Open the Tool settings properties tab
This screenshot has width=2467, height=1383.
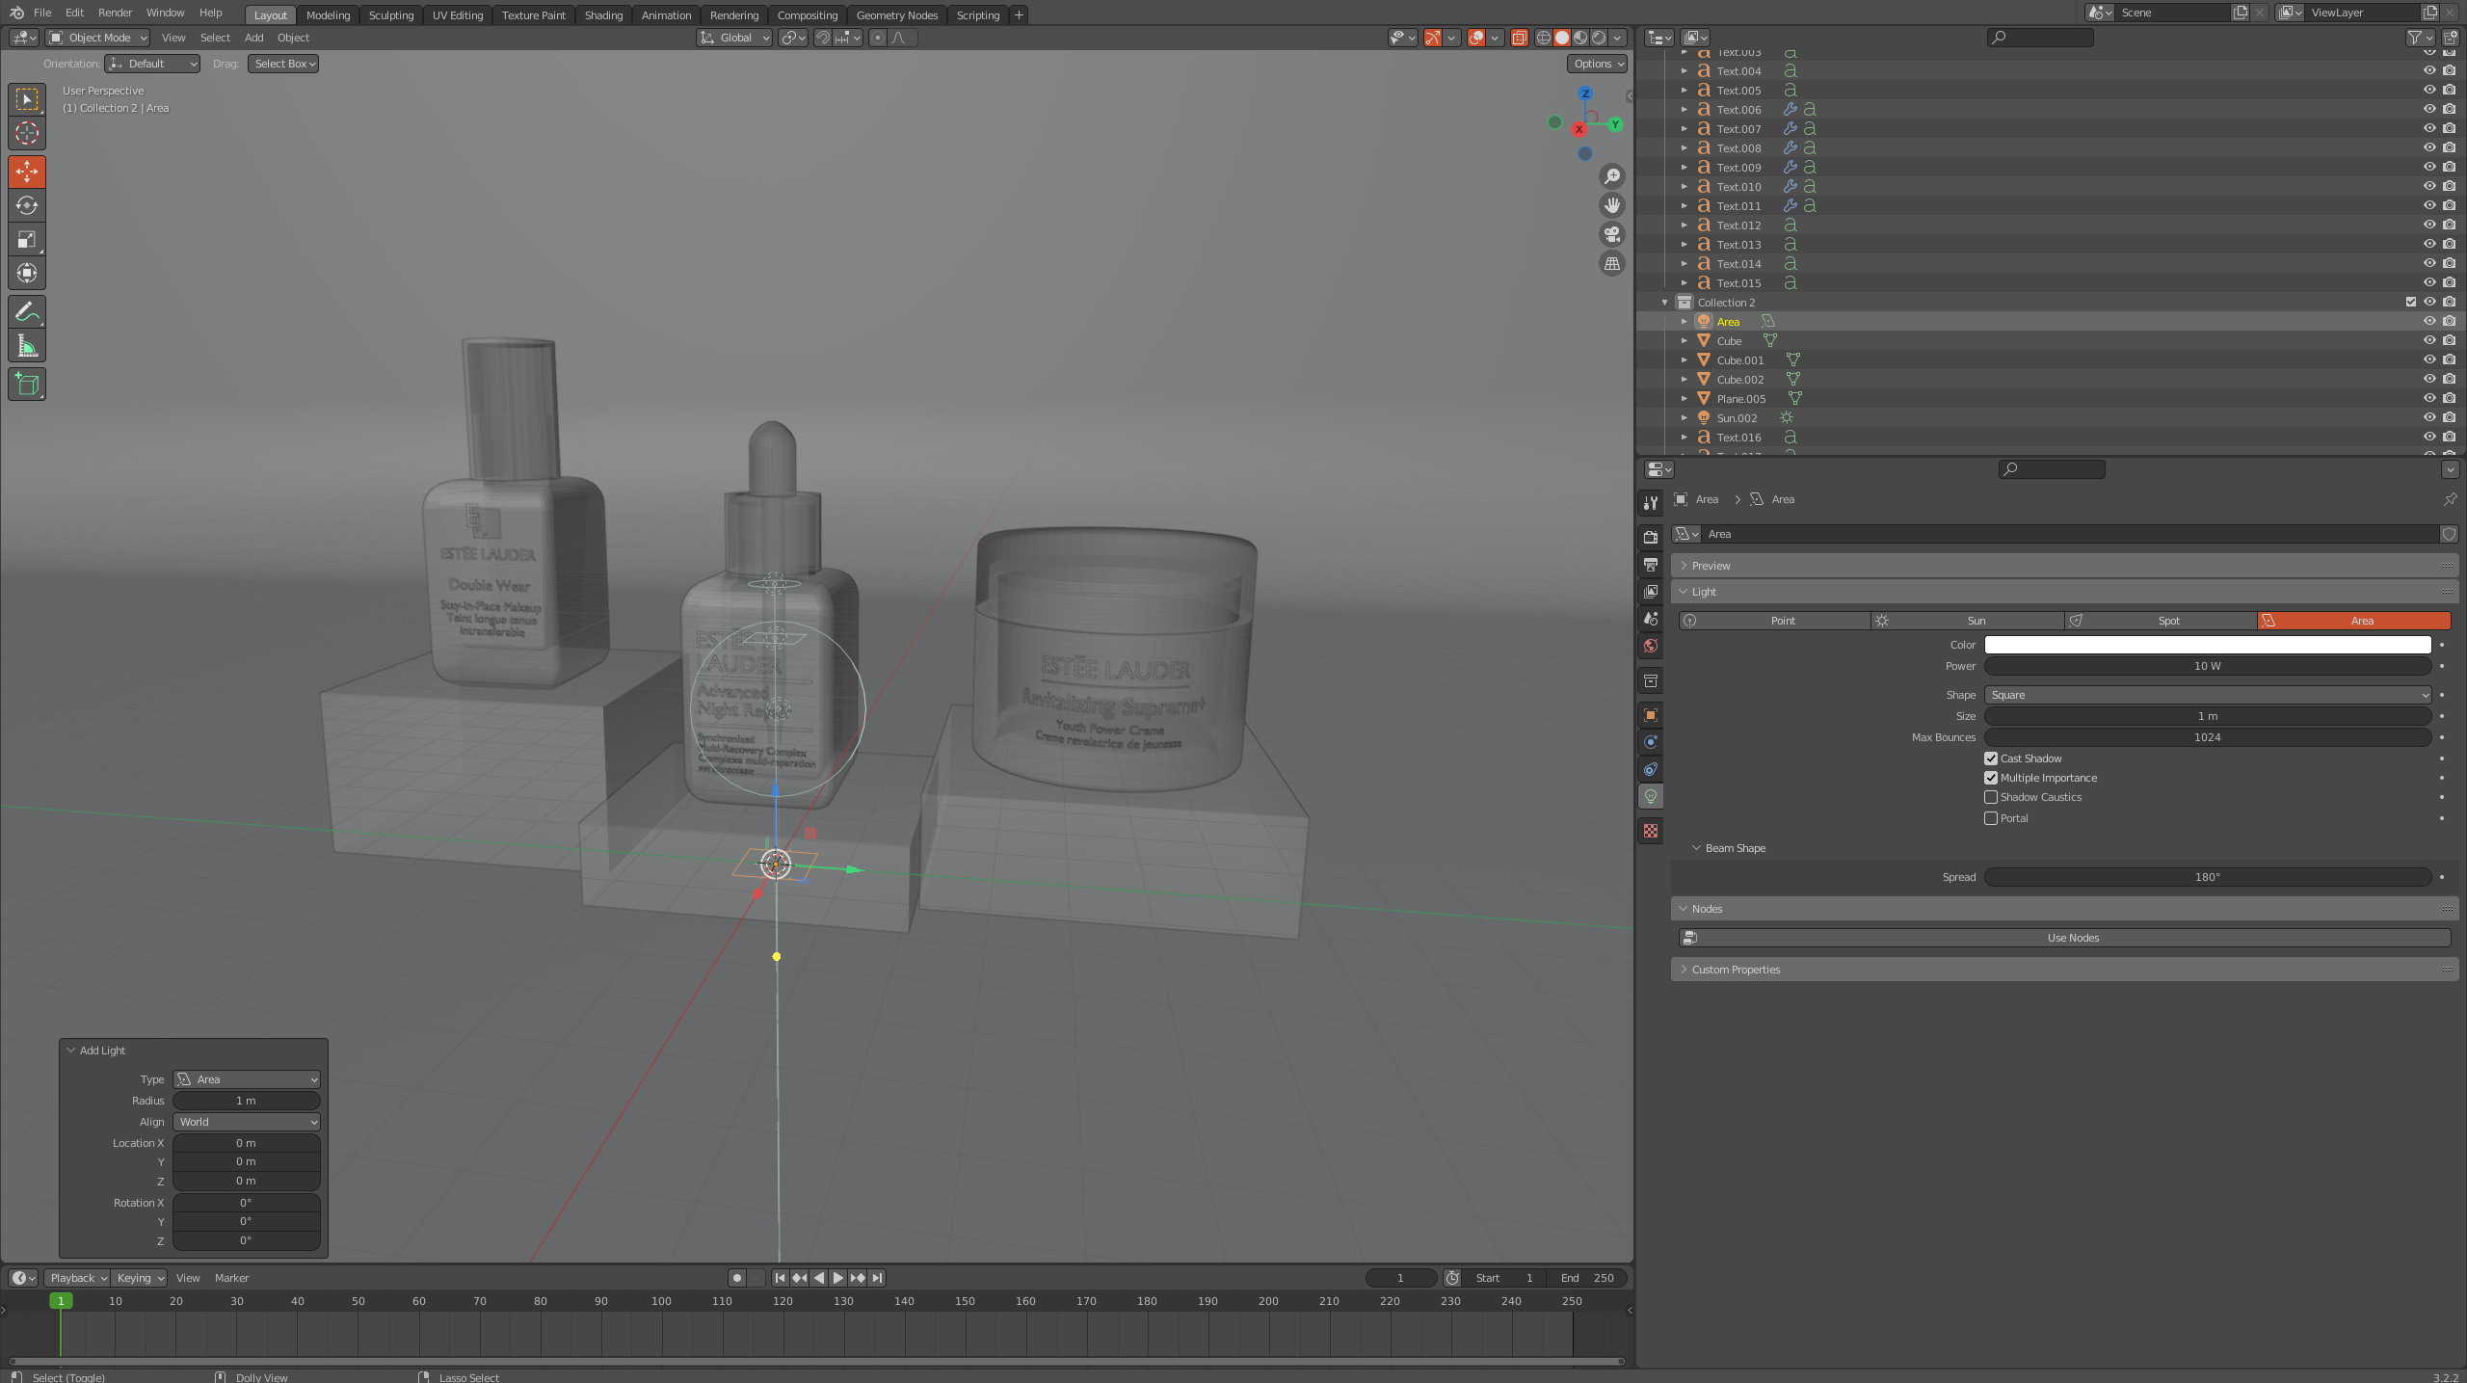coord(1651,502)
